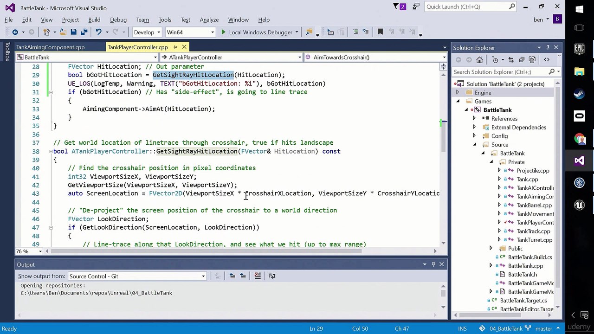Open the Debug menu

[x=118, y=19]
